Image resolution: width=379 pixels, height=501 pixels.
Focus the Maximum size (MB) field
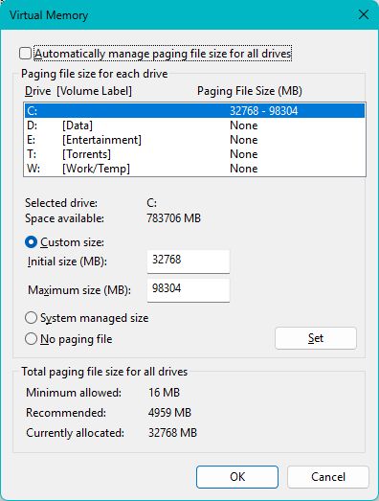click(x=189, y=290)
